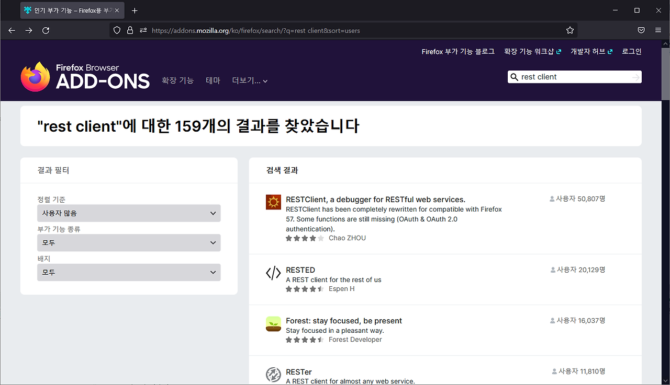
Task: Go back using the browser back arrow
Action: point(12,31)
